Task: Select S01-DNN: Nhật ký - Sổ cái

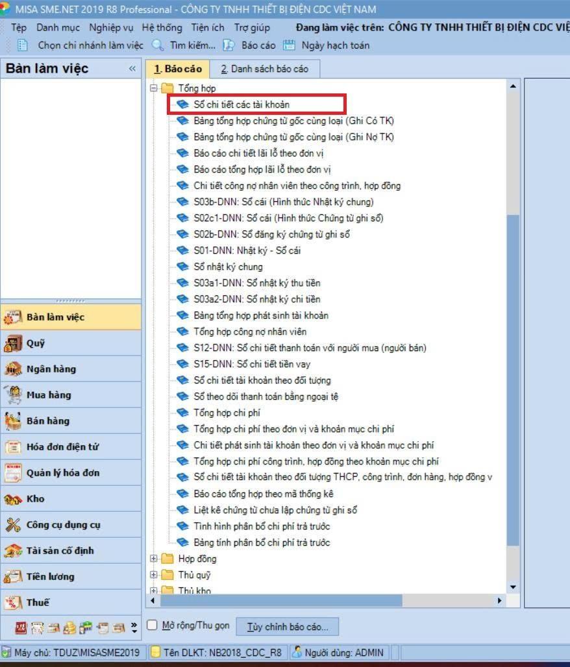Action: point(247,250)
